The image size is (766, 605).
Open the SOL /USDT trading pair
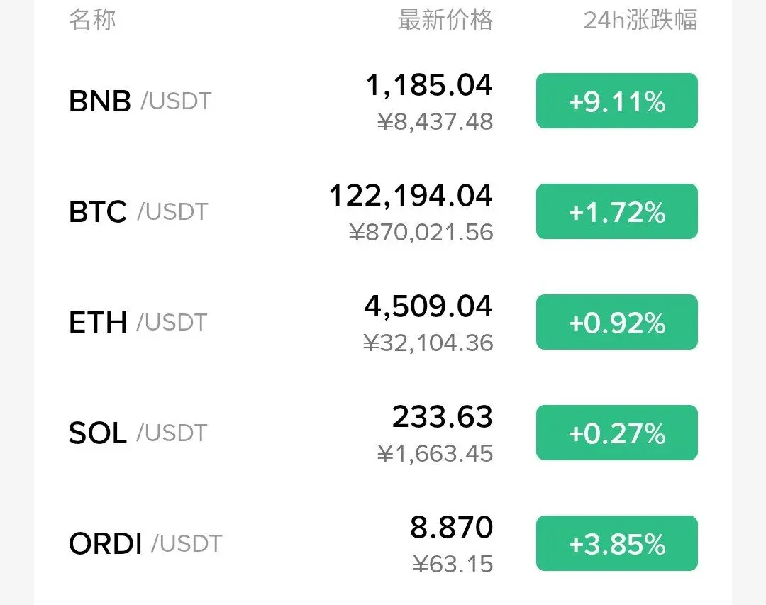point(383,433)
